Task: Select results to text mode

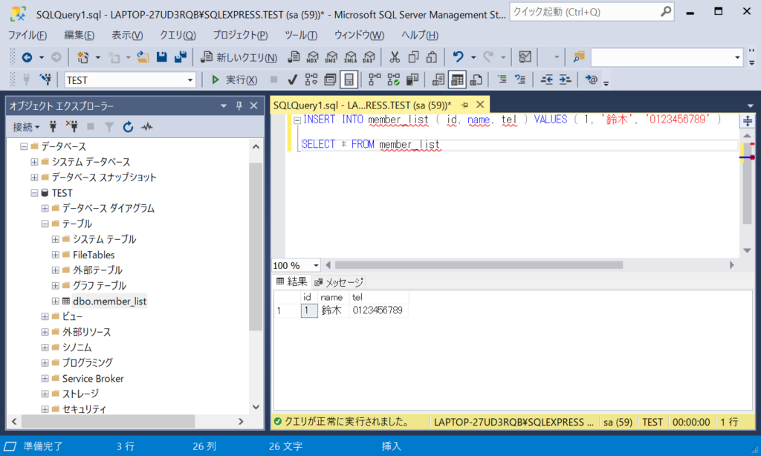Action: (x=438, y=79)
